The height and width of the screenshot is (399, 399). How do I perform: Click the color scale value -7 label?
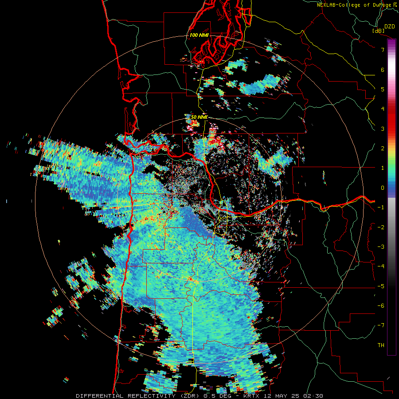coord(381,325)
